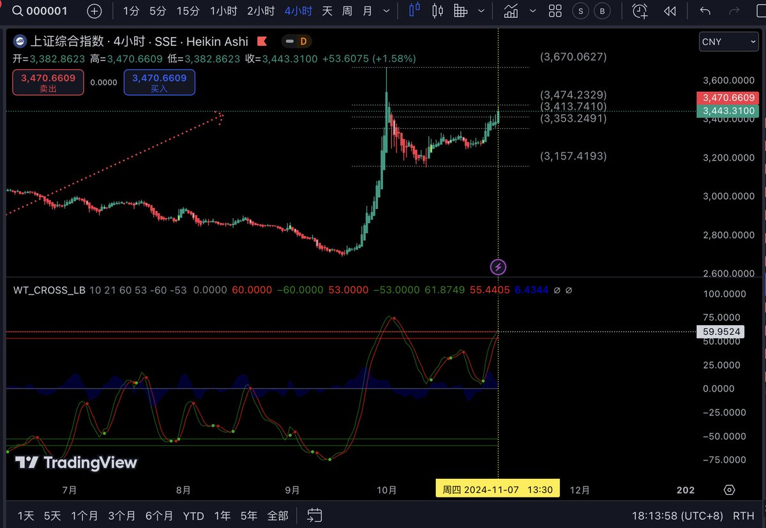
Task: Select the 15分 timeframe
Action: point(188,11)
